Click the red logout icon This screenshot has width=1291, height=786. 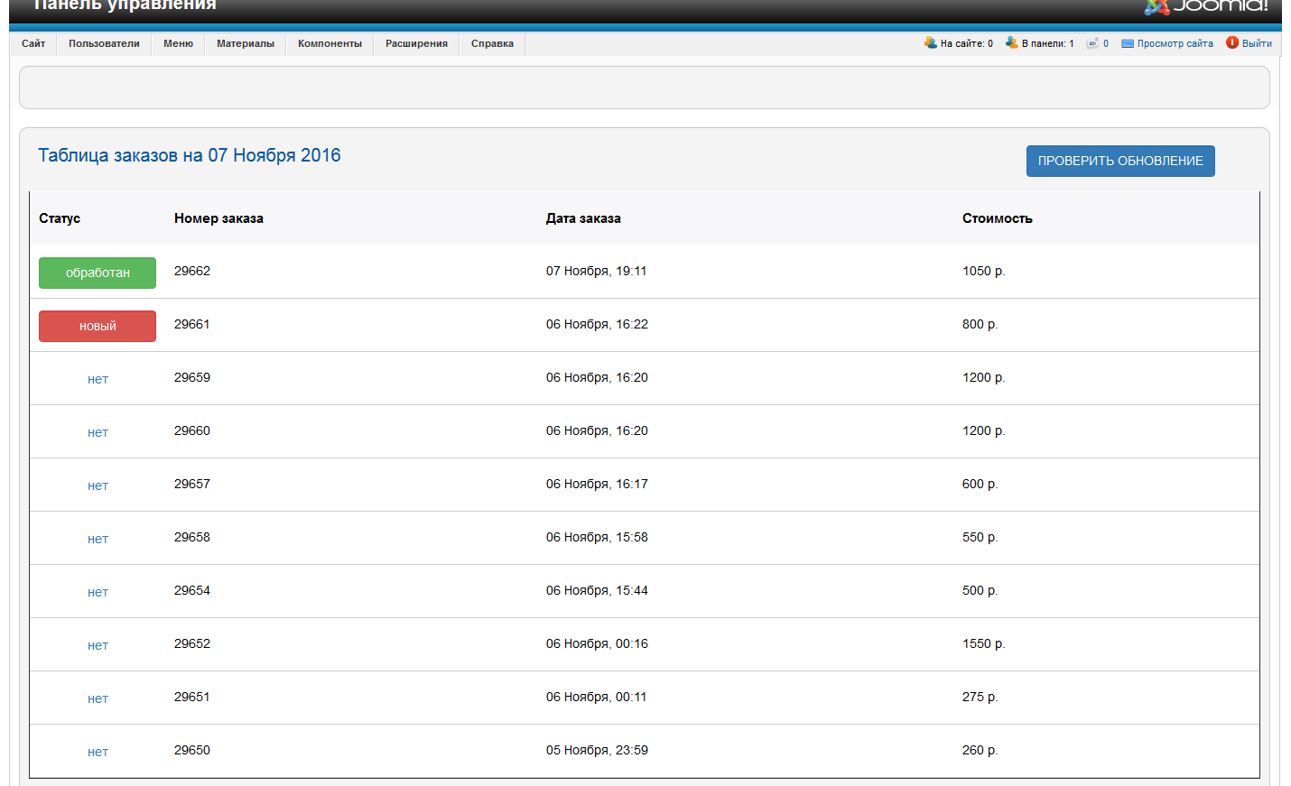click(x=1231, y=42)
